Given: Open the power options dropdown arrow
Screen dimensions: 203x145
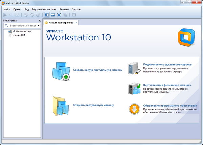Looking at the screenshot, I should (9, 15).
